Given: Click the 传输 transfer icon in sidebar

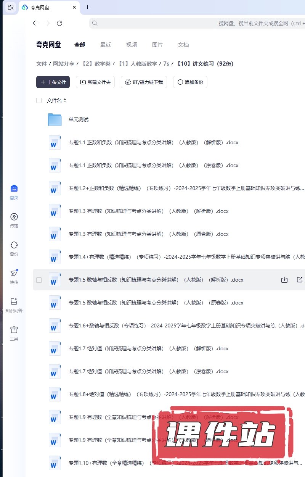Looking at the screenshot, I should (x=14, y=220).
